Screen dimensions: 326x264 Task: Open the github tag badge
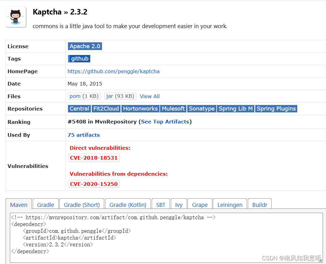click(x=79, y=58)
